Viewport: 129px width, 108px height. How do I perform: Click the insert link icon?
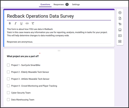pos(27,23)
